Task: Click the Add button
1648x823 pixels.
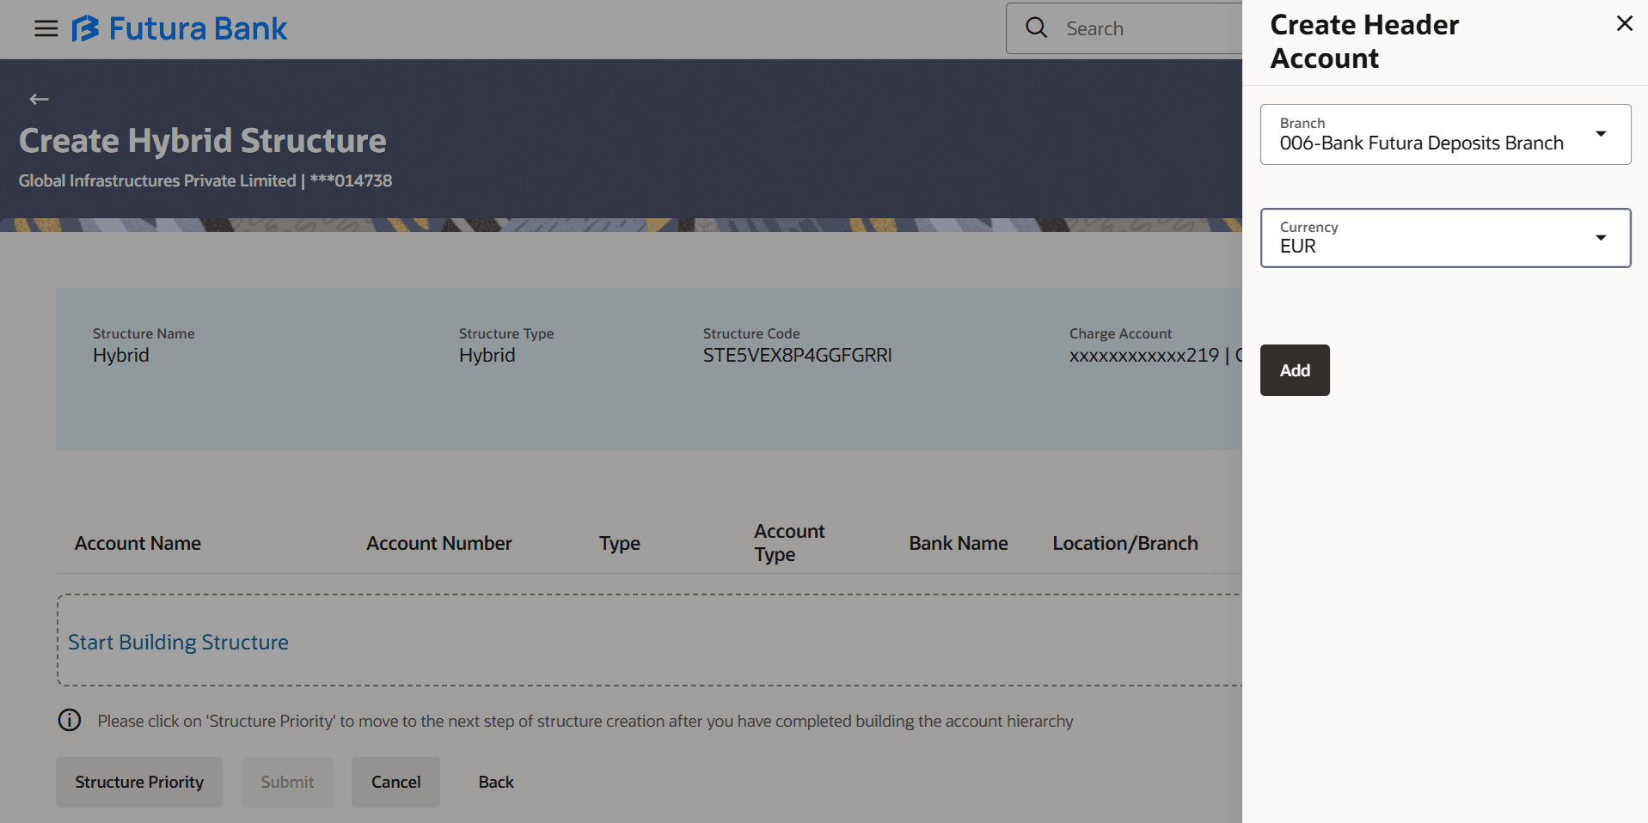Action: click(1295, 370)
